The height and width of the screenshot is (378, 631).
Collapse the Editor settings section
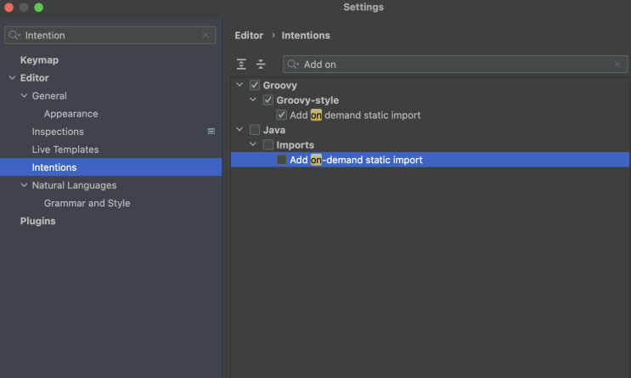(x=12, y=78)
